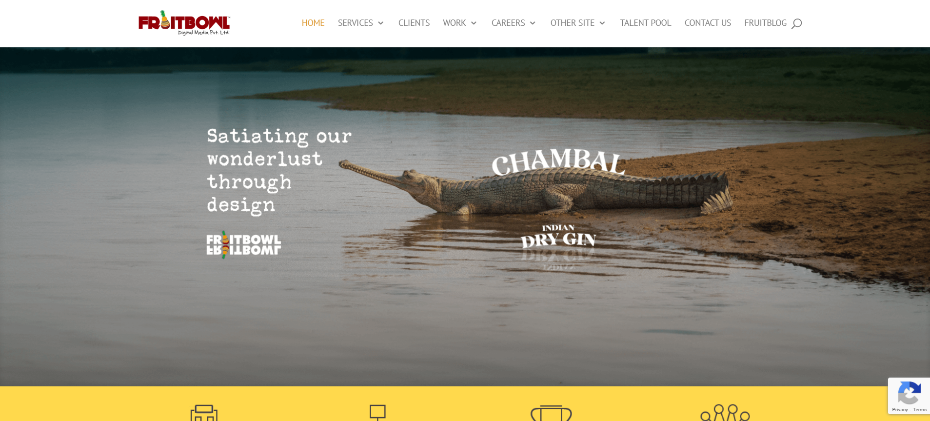Expand the Work dropdown arrow
The width and height of the screenshot is (930, 421).
[474, 23]
